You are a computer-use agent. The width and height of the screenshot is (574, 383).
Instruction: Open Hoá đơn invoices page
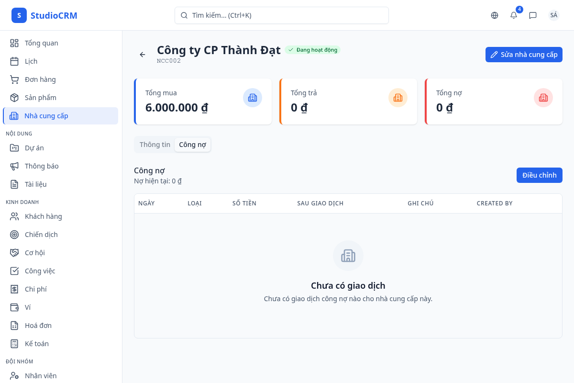point(38,326)
